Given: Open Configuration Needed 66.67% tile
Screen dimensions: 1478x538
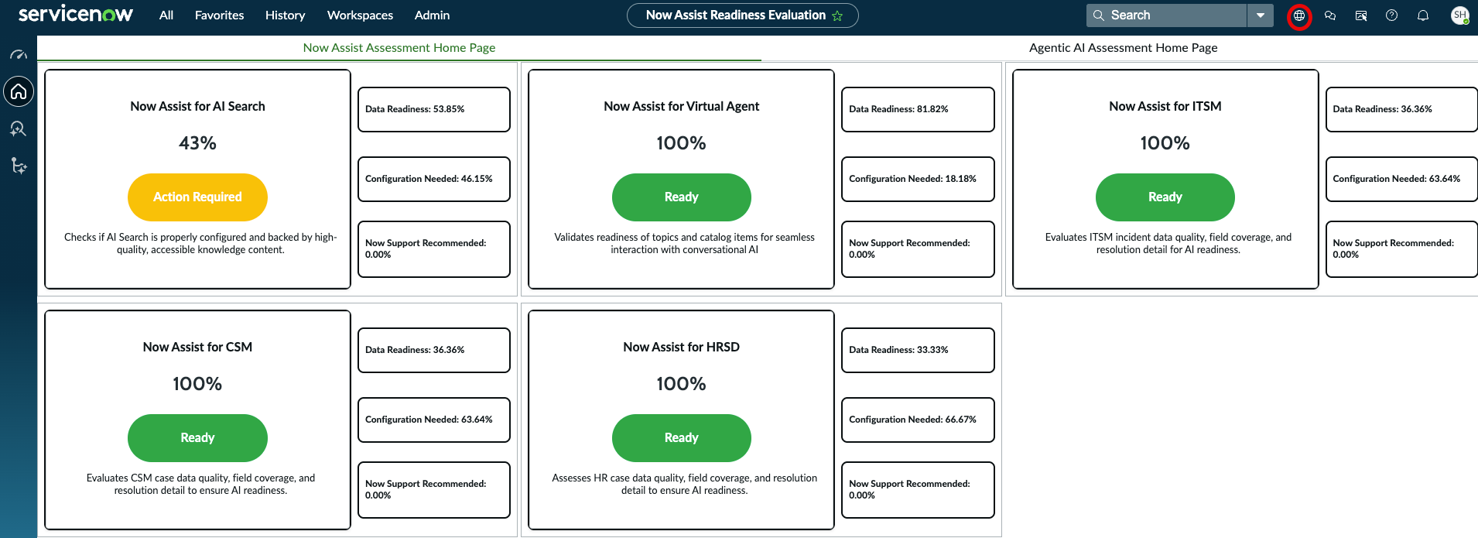Looking at the screenshot, I should tap(918, 420).
